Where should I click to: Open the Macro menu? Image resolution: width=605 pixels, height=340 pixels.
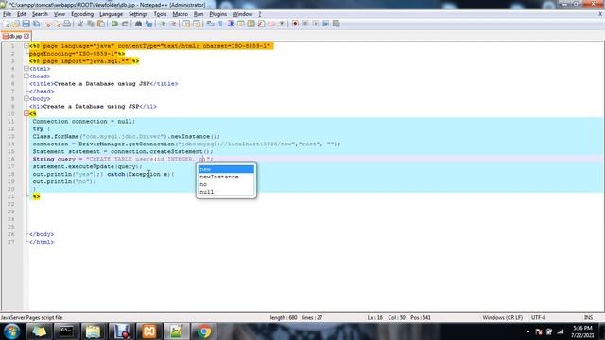coord(181,14)
